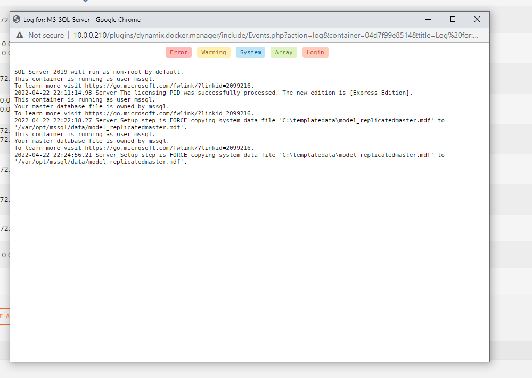Filter log by Login button
Image resolution: width=532 pixels, height=378 pixels.
pyautogui.click(x=315, y=52)
